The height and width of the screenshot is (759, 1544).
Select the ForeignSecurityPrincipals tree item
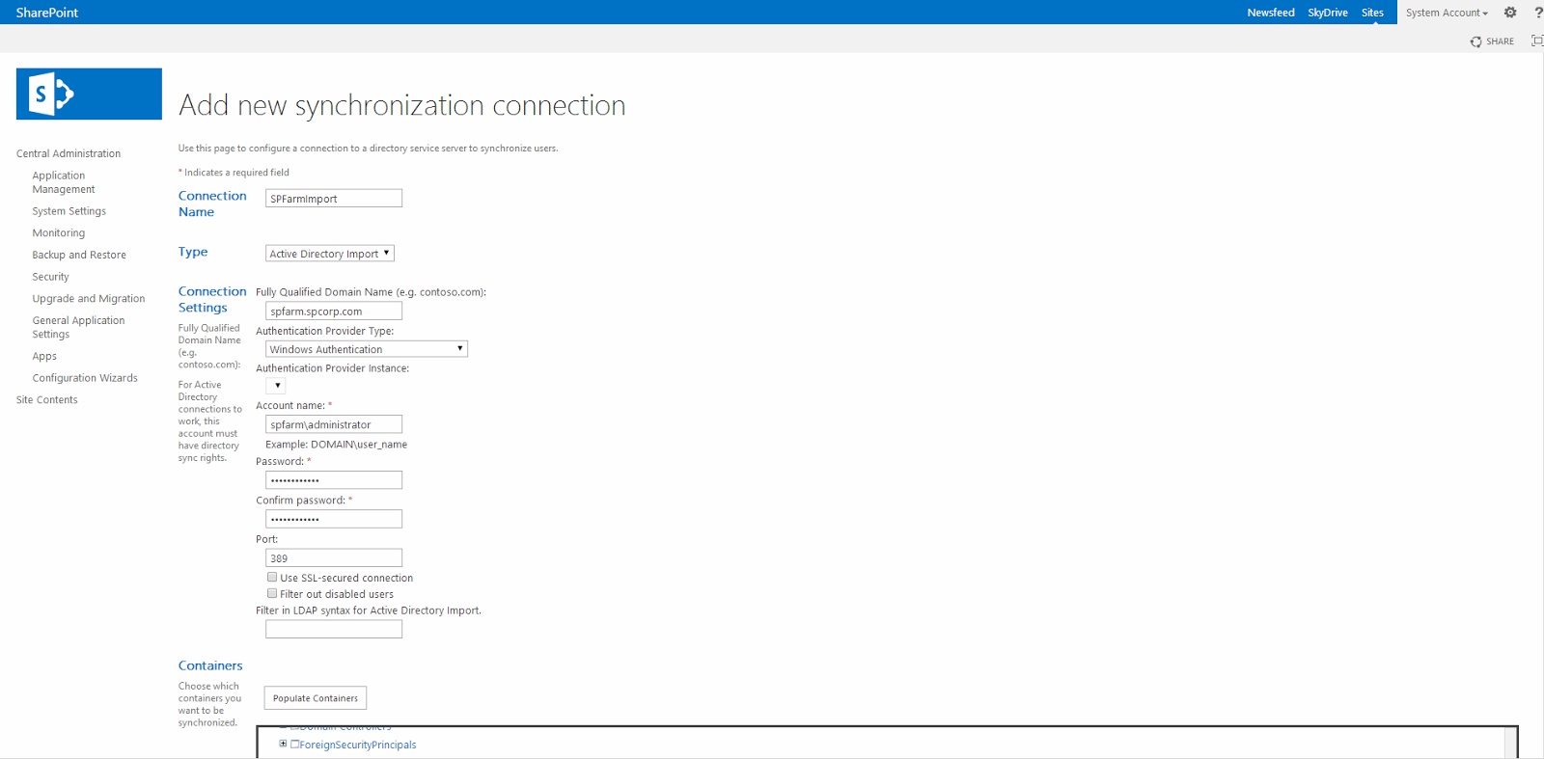coord(358,745)
